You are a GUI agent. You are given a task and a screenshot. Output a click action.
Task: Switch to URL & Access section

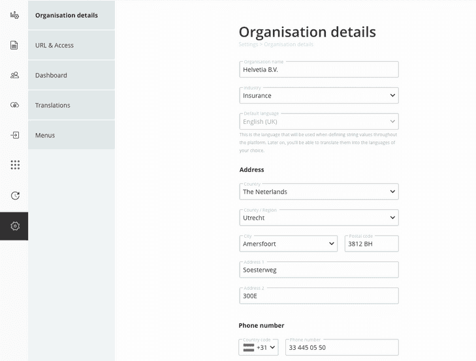(71, 45)
